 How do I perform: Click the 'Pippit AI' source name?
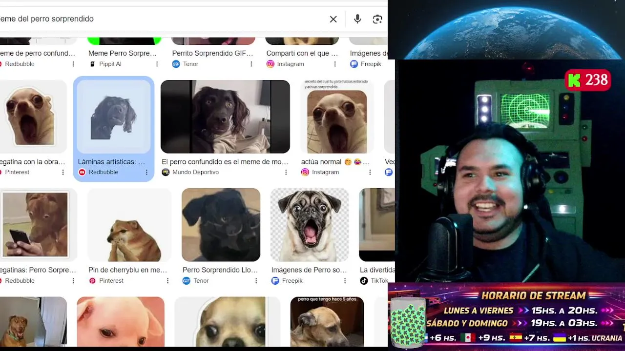(x=110, y=64)
